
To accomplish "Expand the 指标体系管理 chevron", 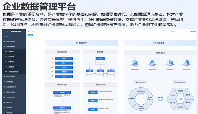I will (x=25, y=76).
